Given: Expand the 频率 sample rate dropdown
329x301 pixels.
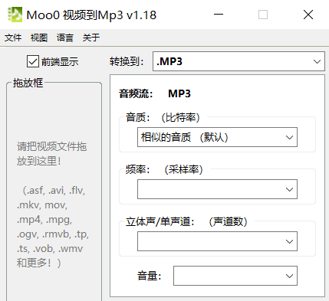Looking at the screenshot, I should [x=217, y=189].
